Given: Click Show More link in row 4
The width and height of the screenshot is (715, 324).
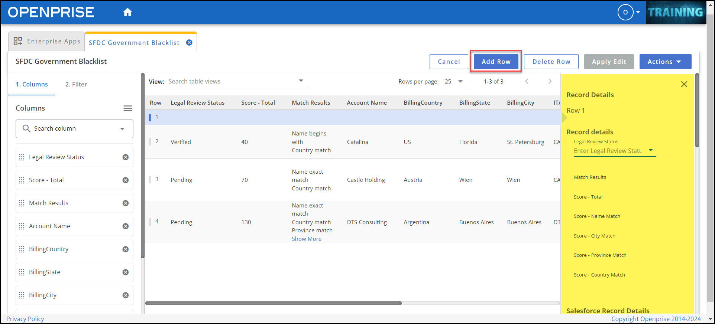Looking at the screenshot, I should tap(307, 239).
